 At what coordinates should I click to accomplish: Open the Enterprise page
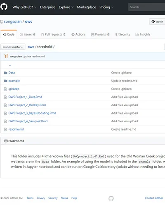[x=47, y=7]
